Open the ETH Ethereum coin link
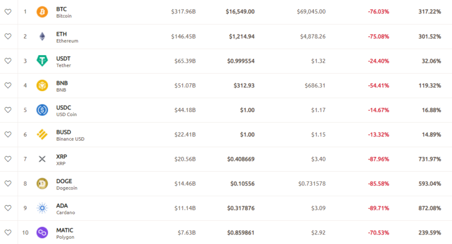Screen dimensions: 452x244 67,37
